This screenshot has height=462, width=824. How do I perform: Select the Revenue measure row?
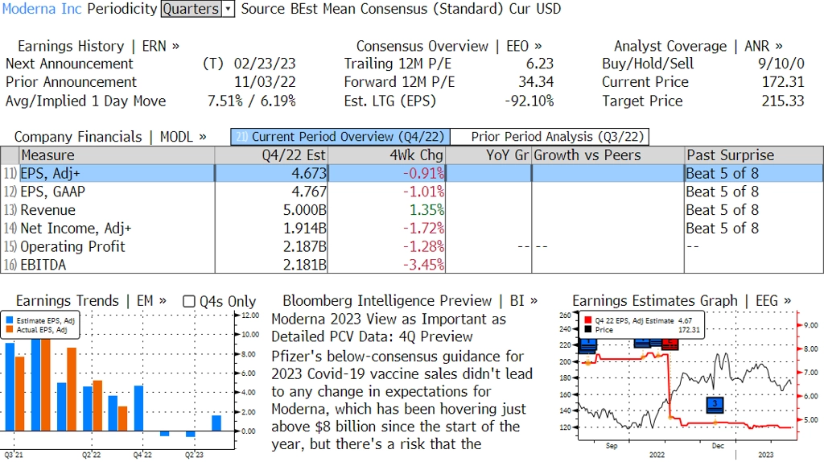coord(412,210)
